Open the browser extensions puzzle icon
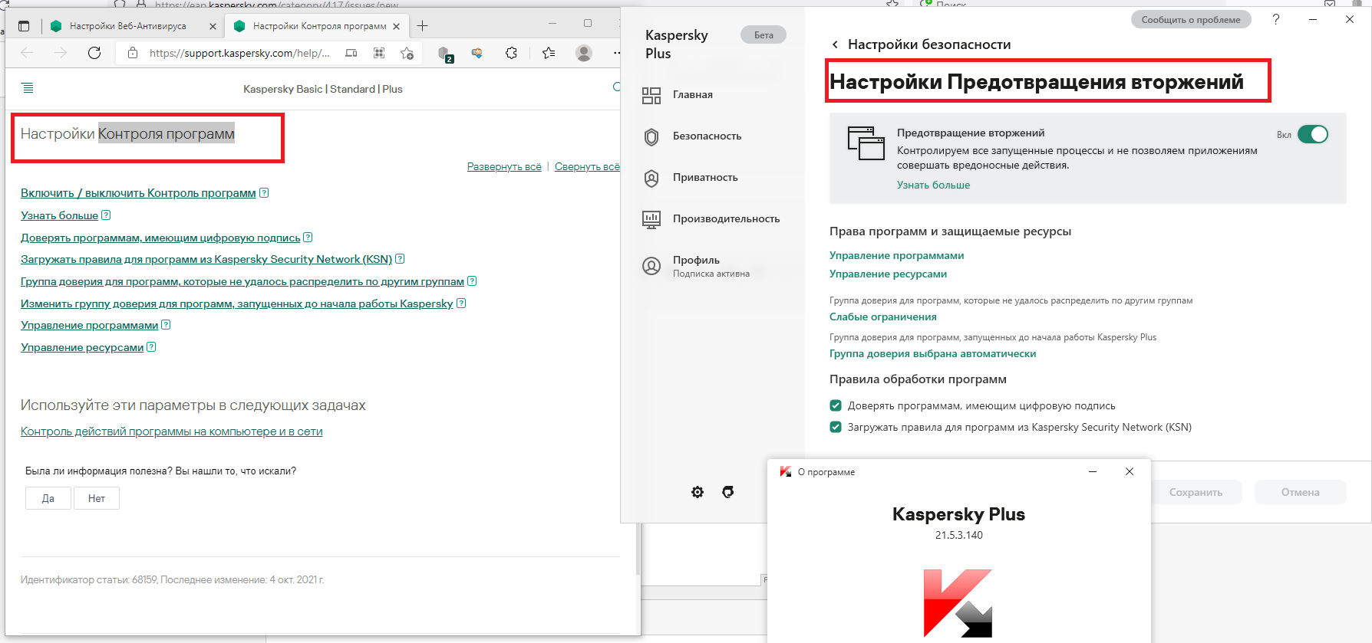 click(x=511, y=53)
